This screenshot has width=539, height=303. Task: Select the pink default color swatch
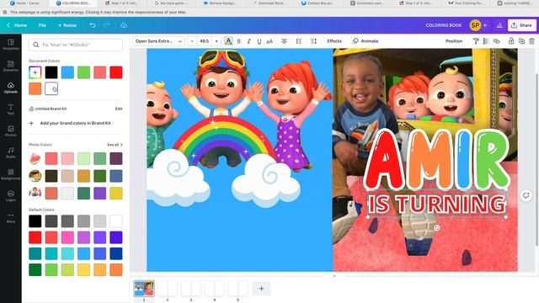[x=67, y=237]
